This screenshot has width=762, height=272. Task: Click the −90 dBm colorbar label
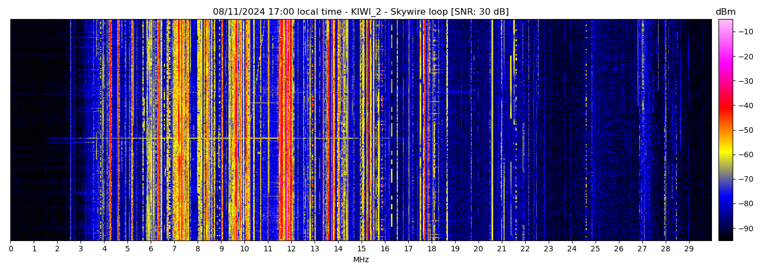click(745, 228)
